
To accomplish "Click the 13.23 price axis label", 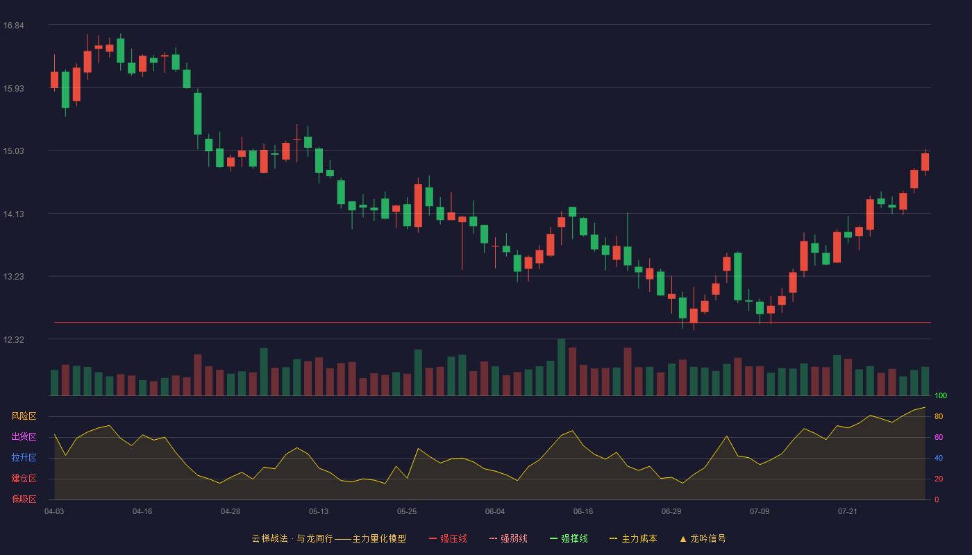I will (x=13, y=277).
